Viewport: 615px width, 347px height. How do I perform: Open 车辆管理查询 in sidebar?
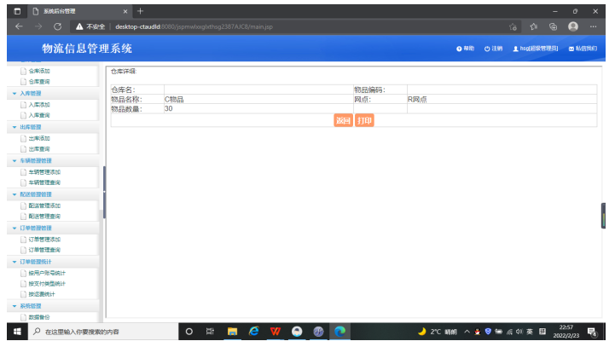point(44,182)
